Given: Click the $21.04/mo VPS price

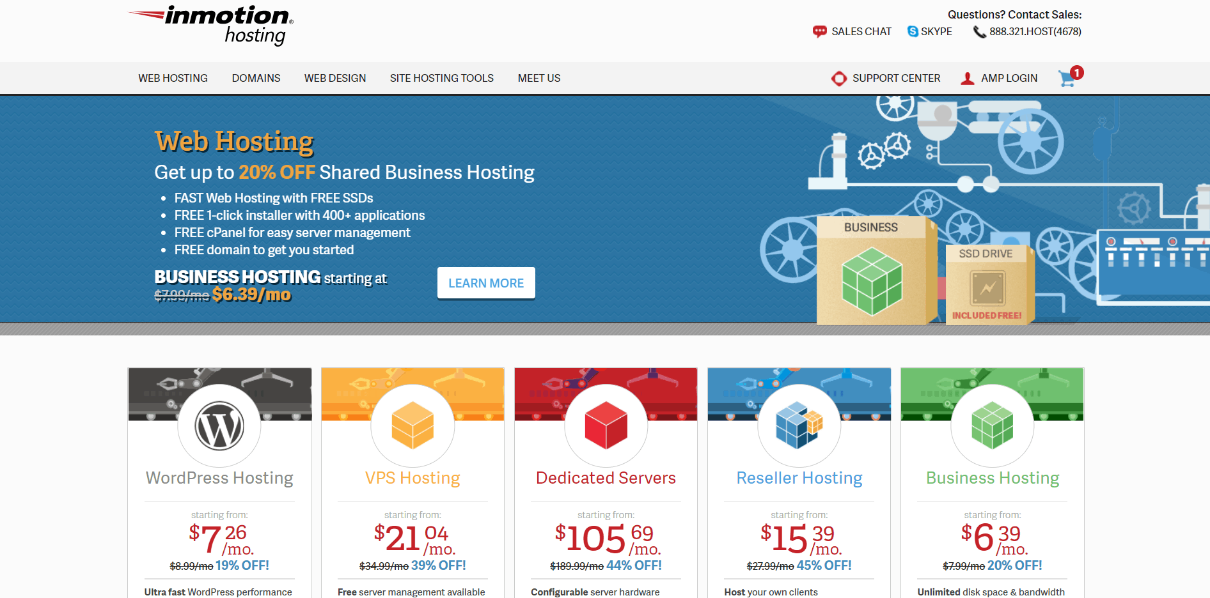Looking at the screenshot, I should pyautogui.click(x=414, y=539).
